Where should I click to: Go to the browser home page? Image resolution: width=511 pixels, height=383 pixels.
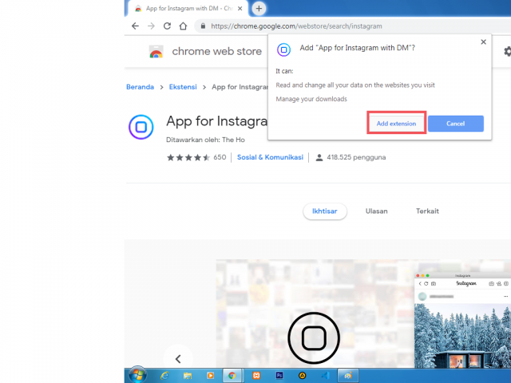coord(183,26)
